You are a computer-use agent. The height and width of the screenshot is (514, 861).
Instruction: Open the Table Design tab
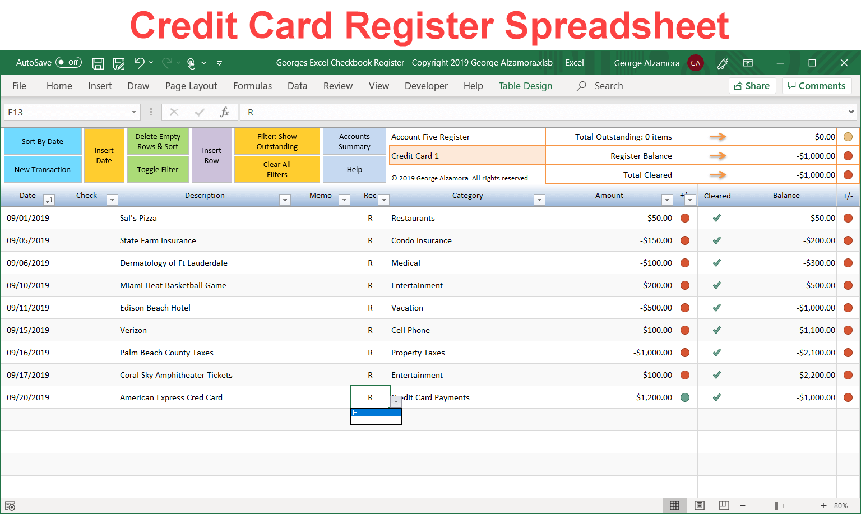pyautogui.click(x=525, y=86)
